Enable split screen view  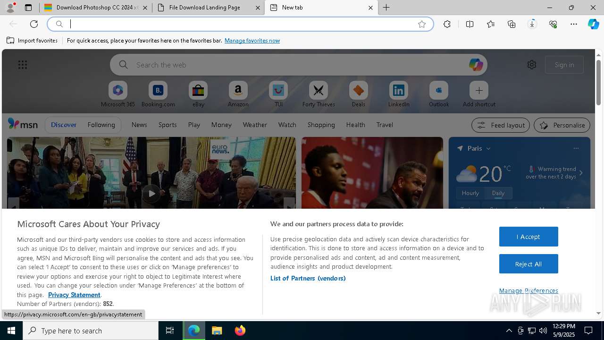point(470,24)
